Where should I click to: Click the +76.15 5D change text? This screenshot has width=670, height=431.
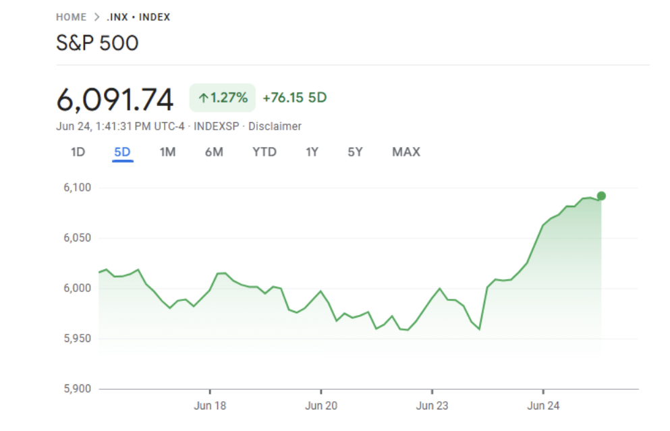point(295,98)
